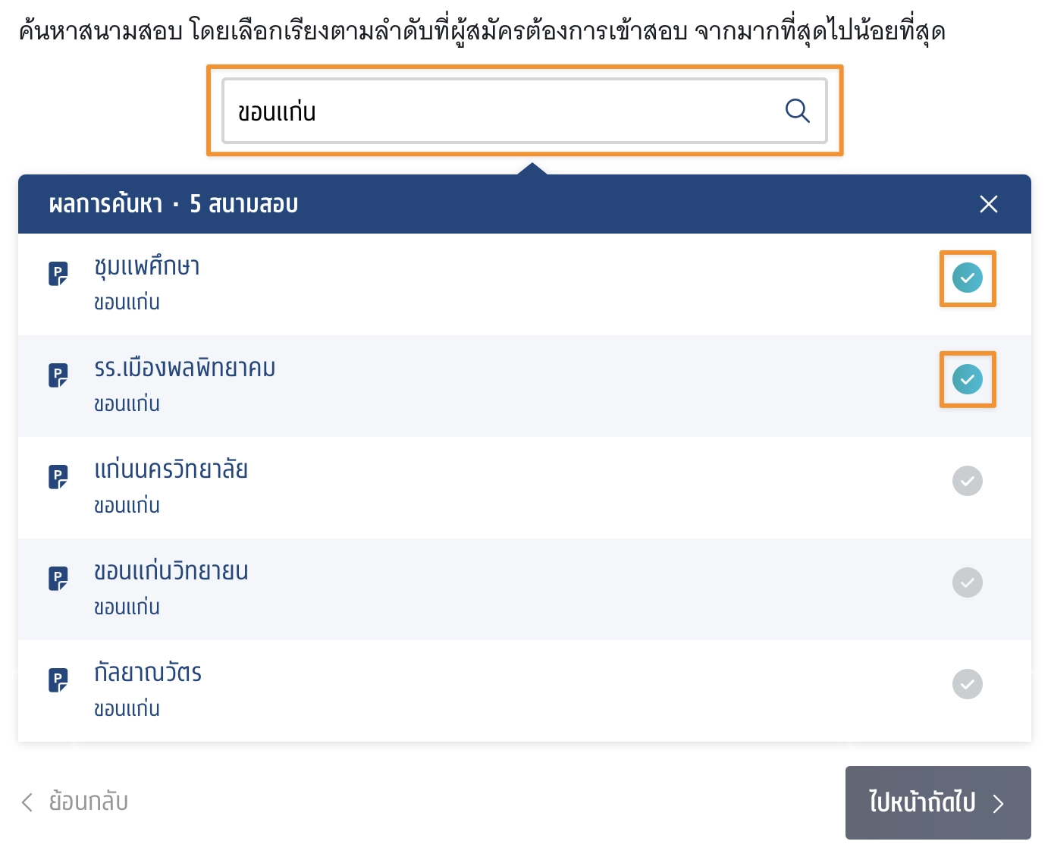This screenshot has width=1051, height=857.
Task: Focus the ขอนแก่น search input field
Action: pos(500,111)
